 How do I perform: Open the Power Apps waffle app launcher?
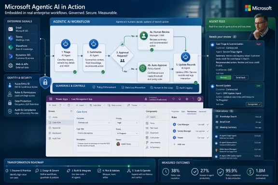click(x=51, y=99)
